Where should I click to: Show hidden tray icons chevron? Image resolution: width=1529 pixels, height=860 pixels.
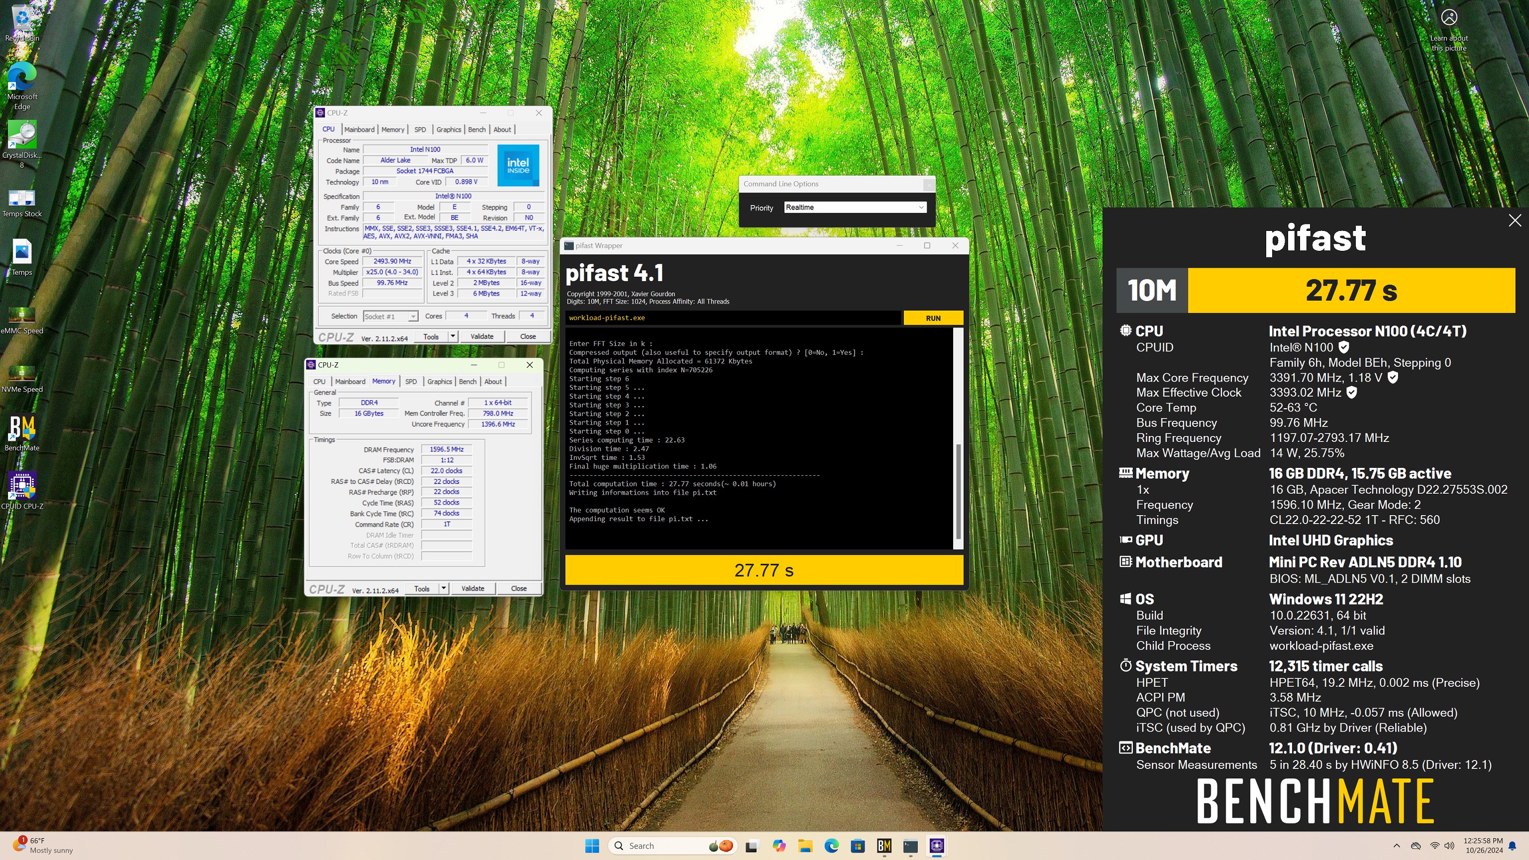[1397, 846]
